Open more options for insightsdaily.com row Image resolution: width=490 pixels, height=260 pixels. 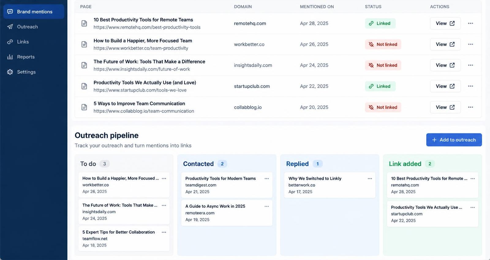point(470,65)
